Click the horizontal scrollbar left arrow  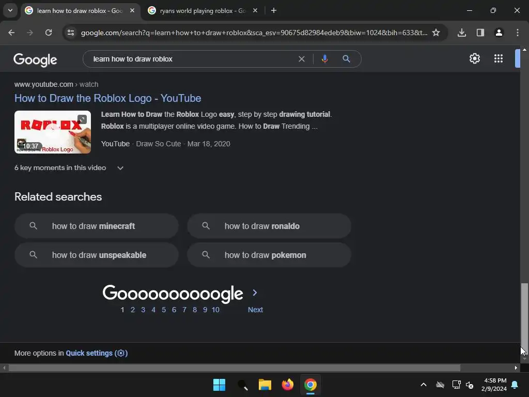click(x=4, y=368)
